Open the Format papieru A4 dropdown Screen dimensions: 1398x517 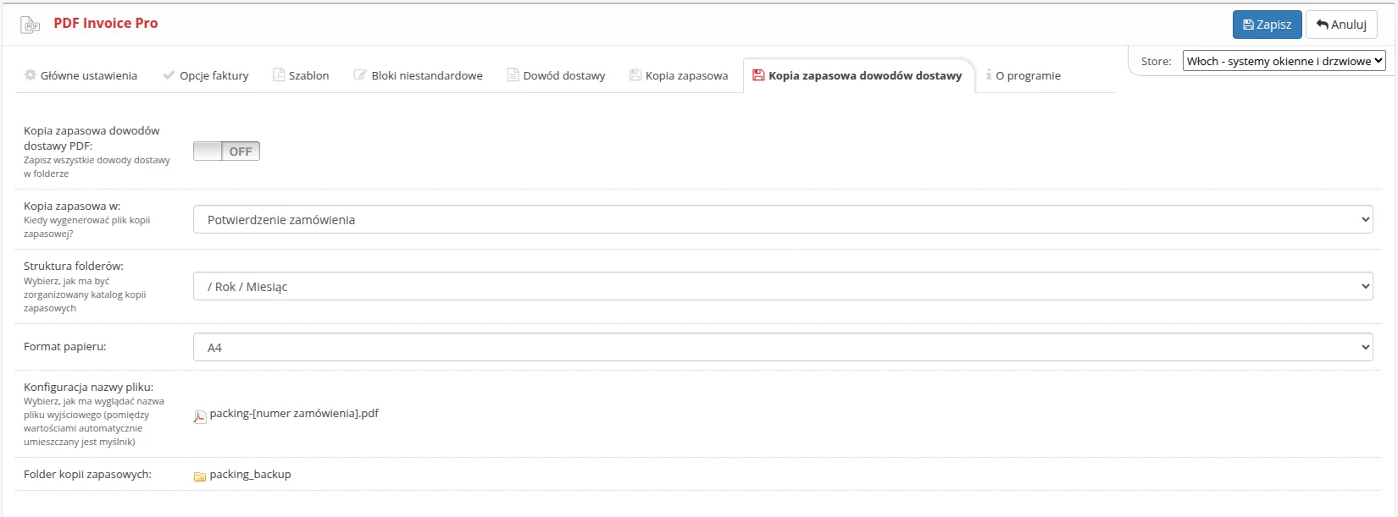(782, 347)
